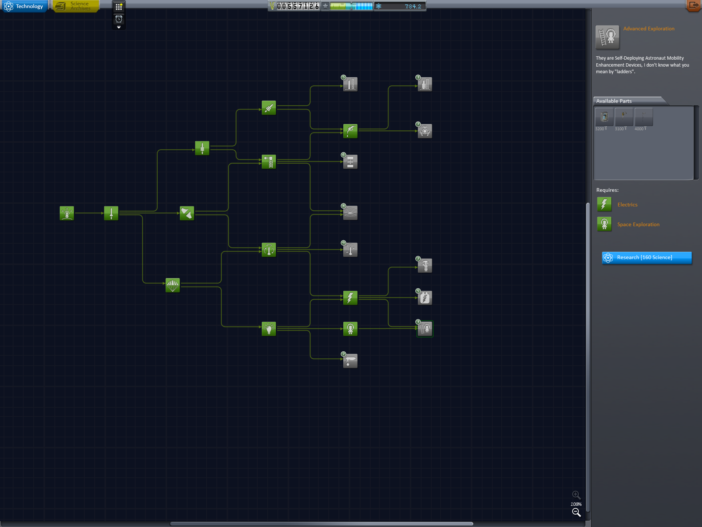Select the 3100-funds part thumbnail

tap(624, 117)
